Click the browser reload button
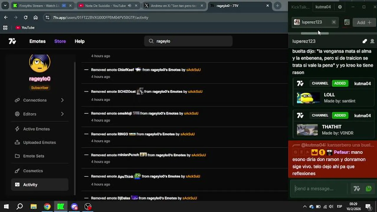This screenshot has height=212, width=377. coord(26,17)
